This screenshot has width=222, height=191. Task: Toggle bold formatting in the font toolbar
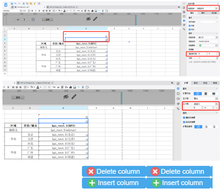[x=32, y=10]
